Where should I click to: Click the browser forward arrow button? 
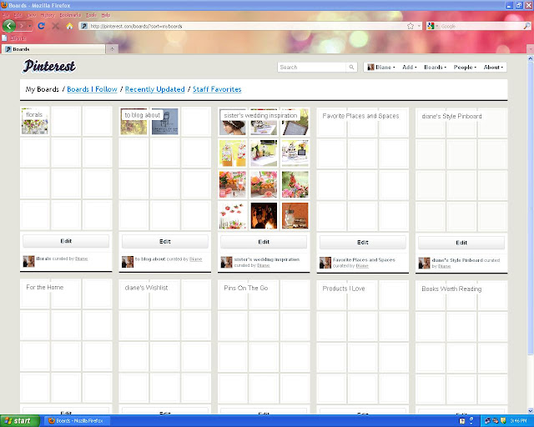pos(22,26)
